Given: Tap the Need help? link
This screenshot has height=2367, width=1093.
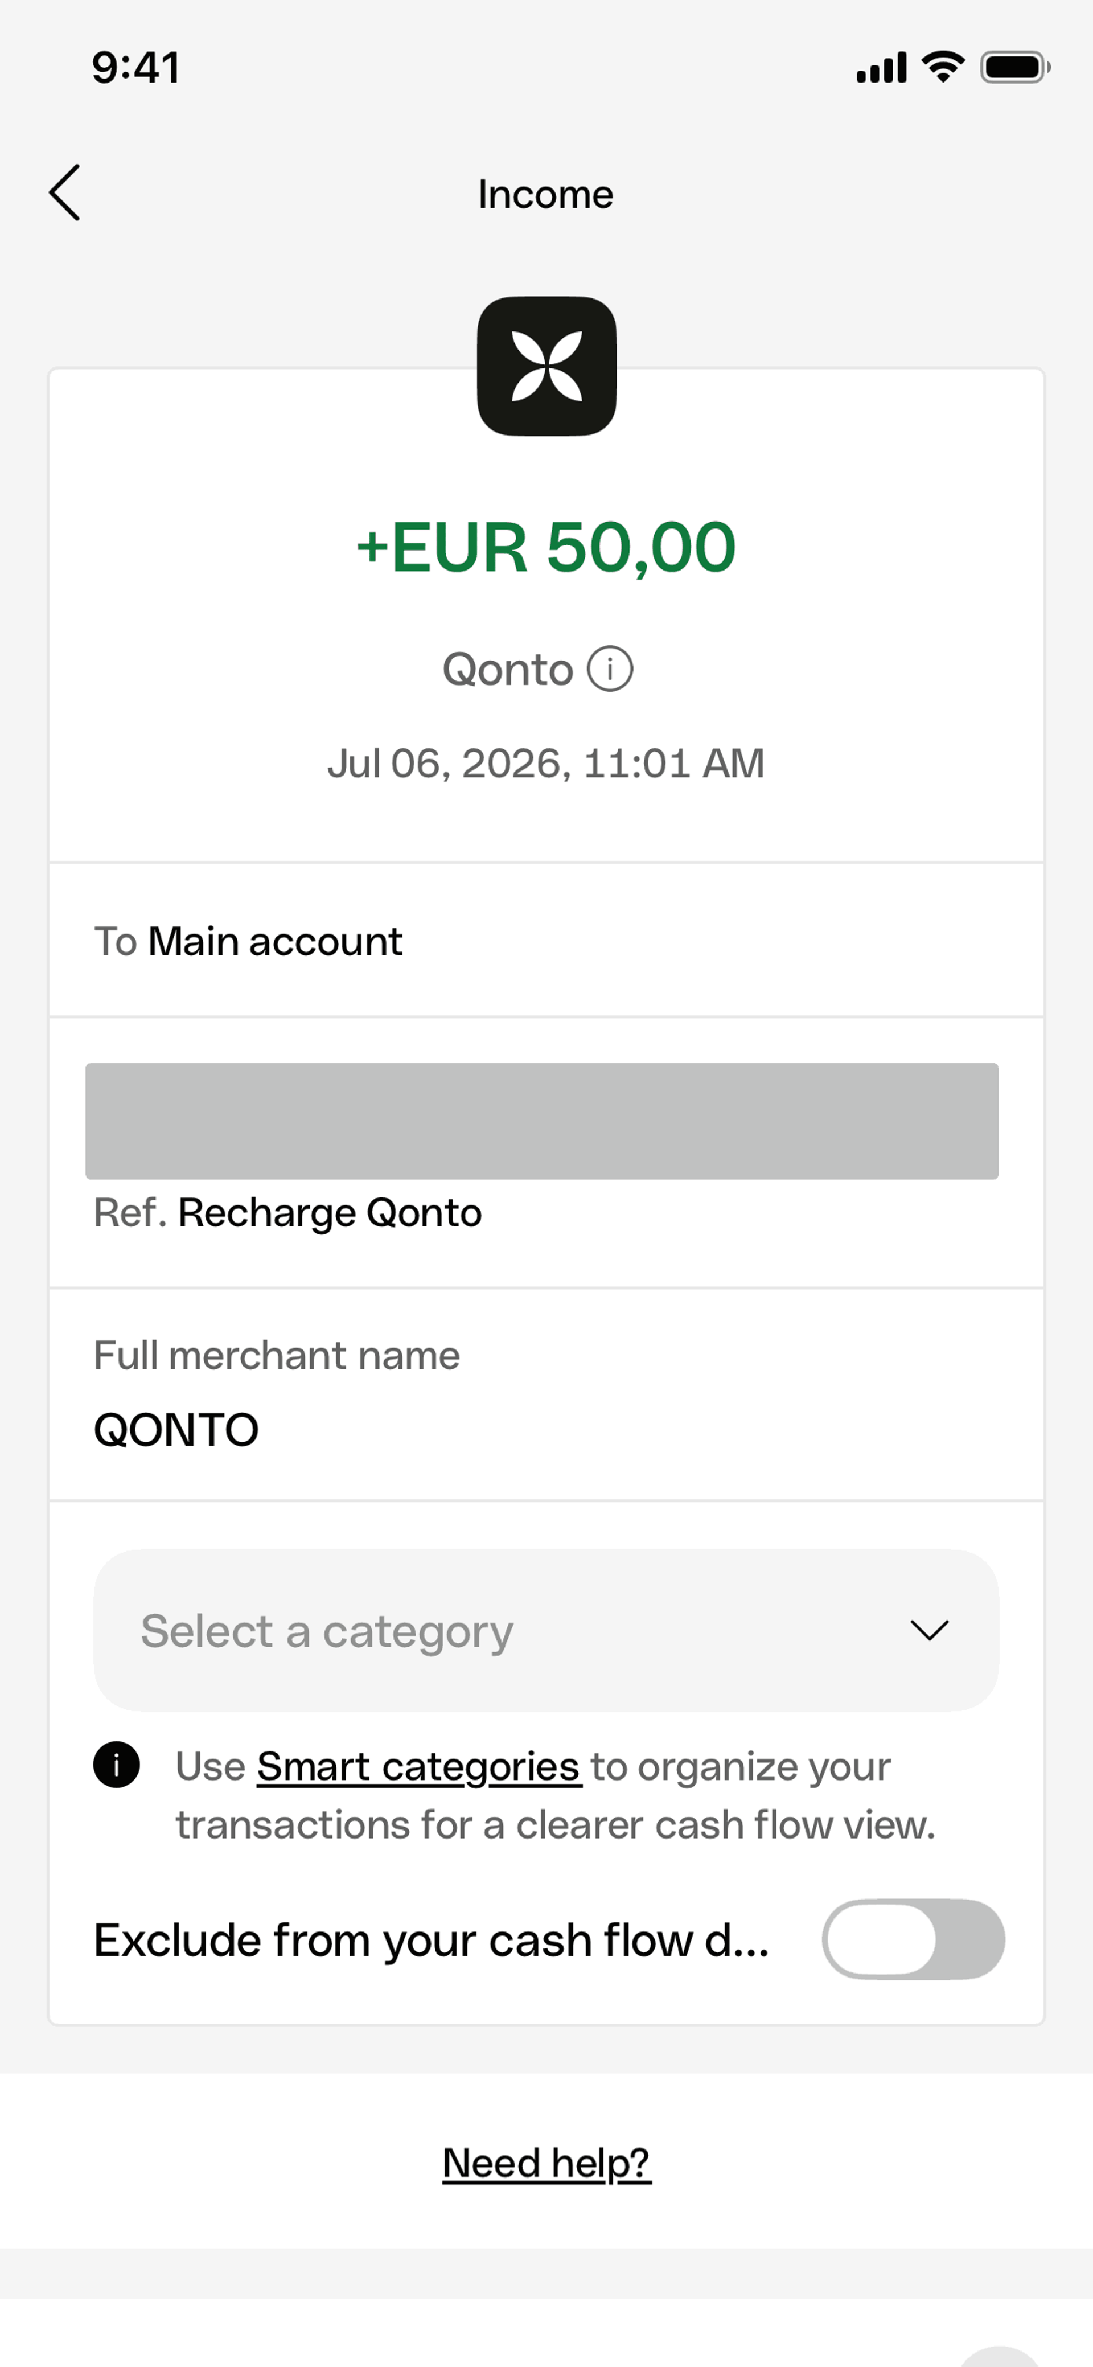Looking at the screenshot, I should click(546, 2163).
